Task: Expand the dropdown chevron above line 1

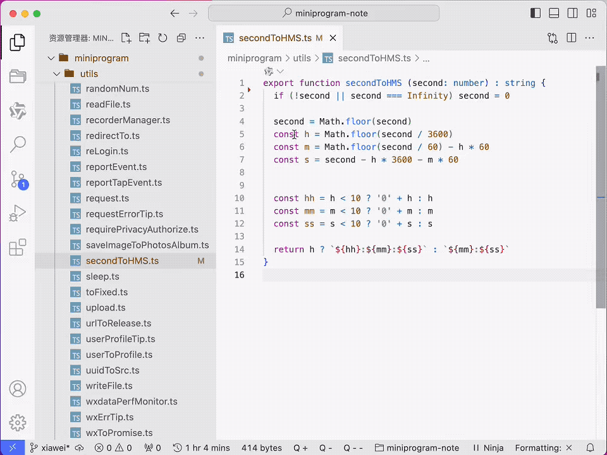Action: (280, 71)
